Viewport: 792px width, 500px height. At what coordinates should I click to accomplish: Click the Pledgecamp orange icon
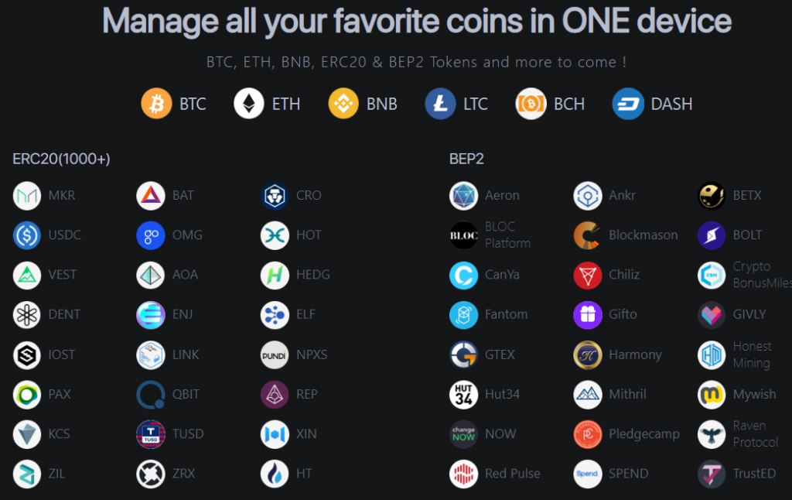[588, 434]
